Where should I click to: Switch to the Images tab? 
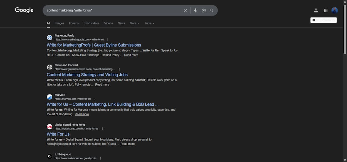click(60, 23)
